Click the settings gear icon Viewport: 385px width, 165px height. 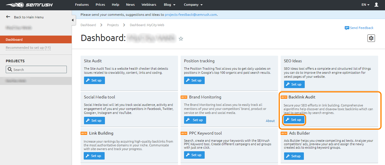point(371,38)
